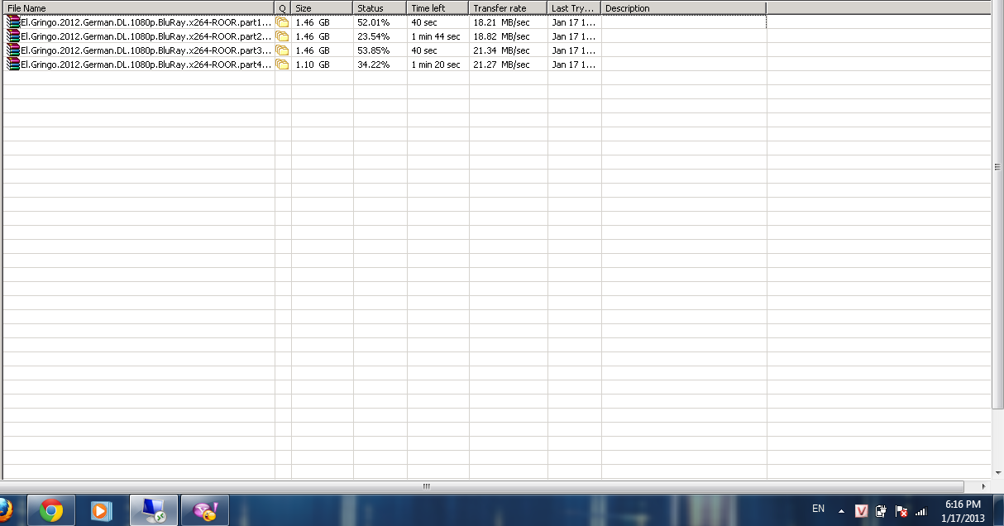Sort downloads by Size column header
1004x526 pixels.
tap(323, 8)
